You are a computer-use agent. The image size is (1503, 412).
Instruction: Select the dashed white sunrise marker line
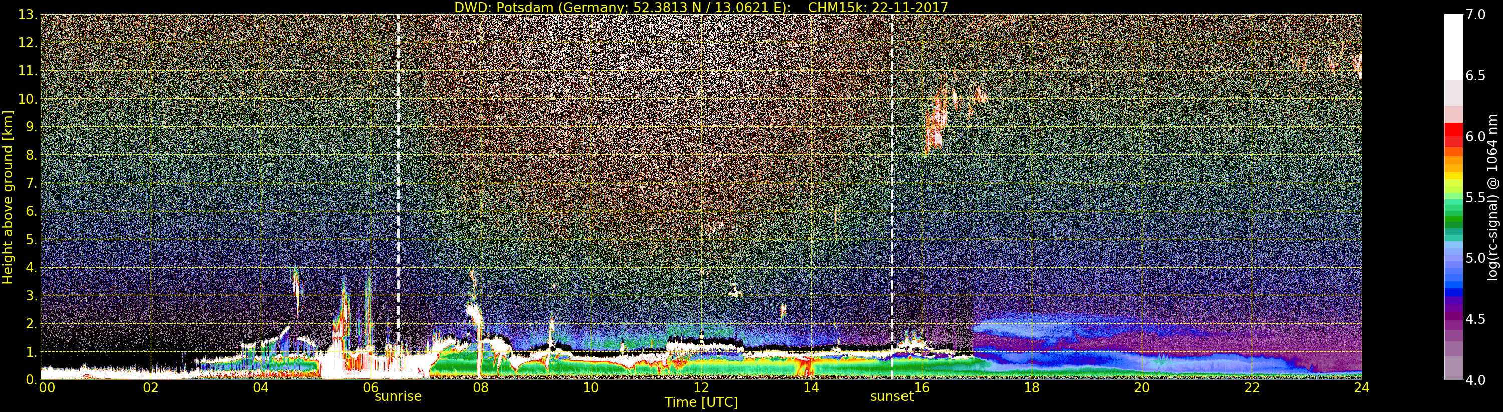coord(399,197)
